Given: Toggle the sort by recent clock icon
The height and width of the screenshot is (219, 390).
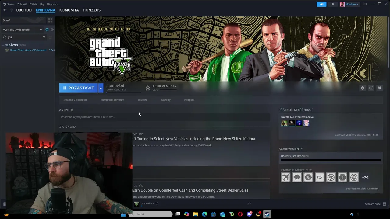Looking at the screenshot, I should (47, 30).
